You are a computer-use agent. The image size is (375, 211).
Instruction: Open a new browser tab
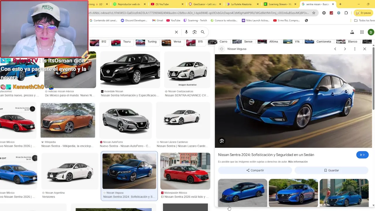pos(340,4)
